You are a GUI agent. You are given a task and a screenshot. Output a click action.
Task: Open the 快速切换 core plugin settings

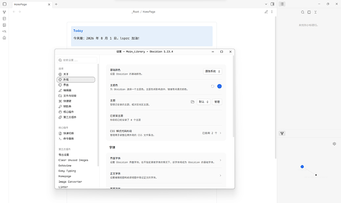pos(76,133)
